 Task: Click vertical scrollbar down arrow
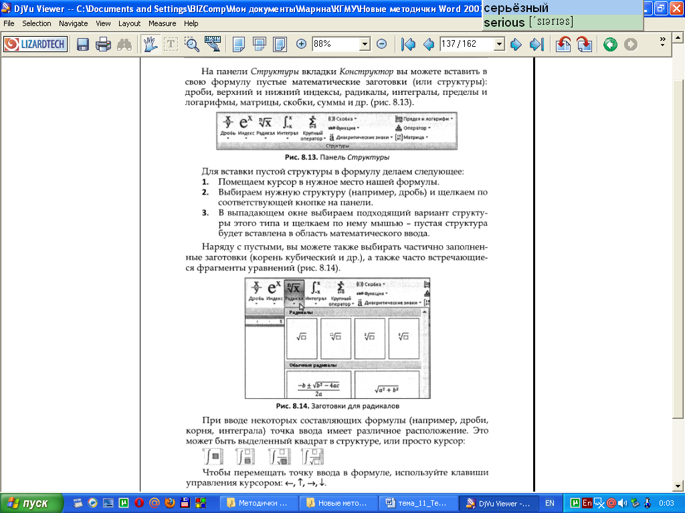678,486
